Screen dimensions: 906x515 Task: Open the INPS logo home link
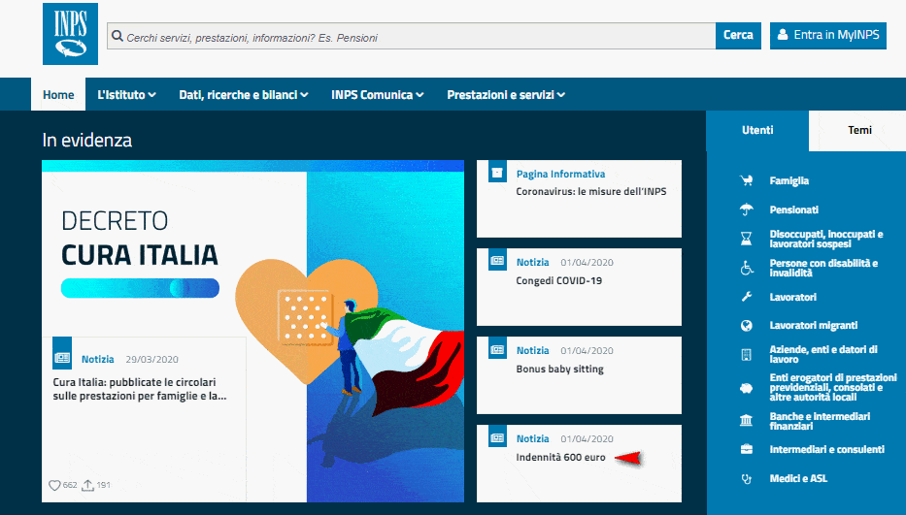coord(70,34)
